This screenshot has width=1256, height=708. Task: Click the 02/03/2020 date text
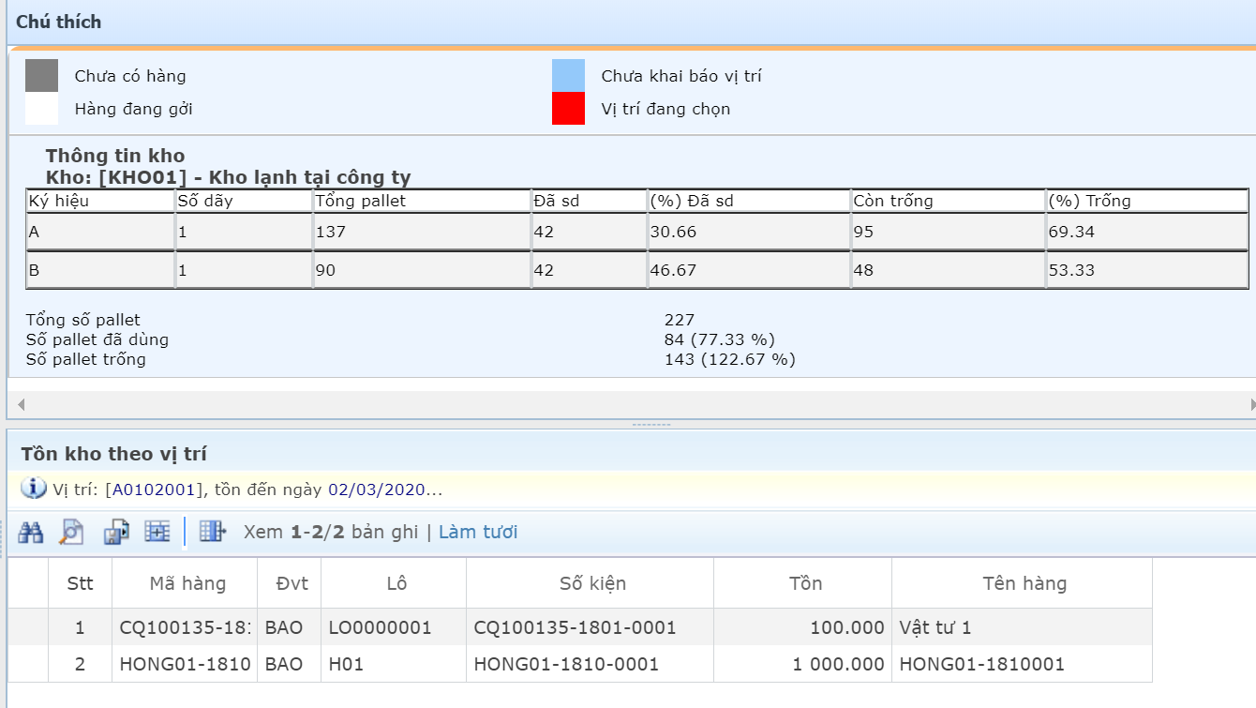pos(376,490)
